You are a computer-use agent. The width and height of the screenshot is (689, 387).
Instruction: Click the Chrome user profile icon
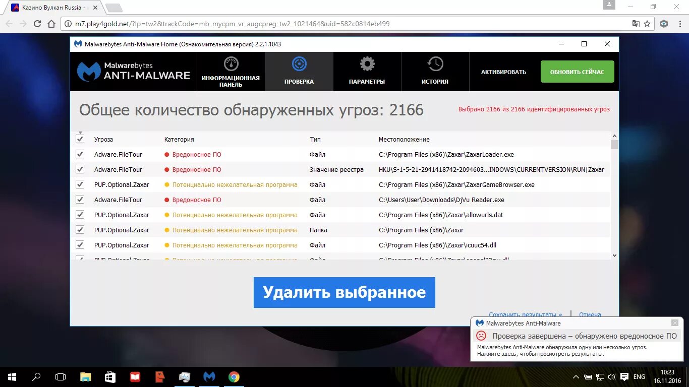(x=609, y=5)
